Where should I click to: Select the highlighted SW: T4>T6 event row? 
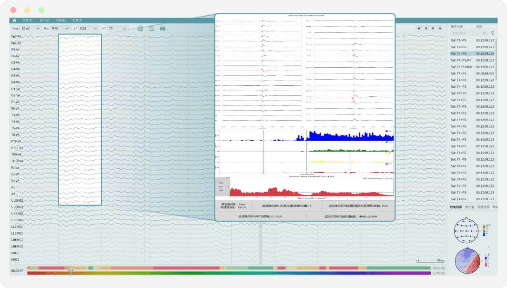[x=472, y=54]
